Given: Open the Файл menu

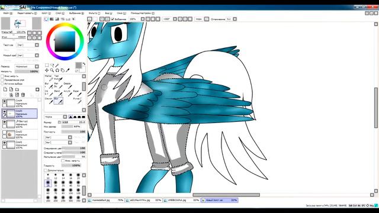Looking at the screenshot, I should [x=8, y=13].
